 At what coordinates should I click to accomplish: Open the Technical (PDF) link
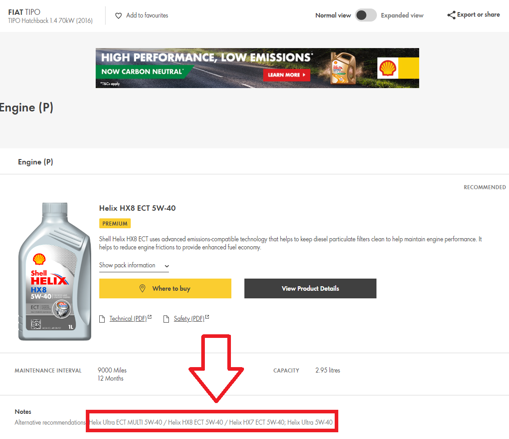[x=128, y=319]
